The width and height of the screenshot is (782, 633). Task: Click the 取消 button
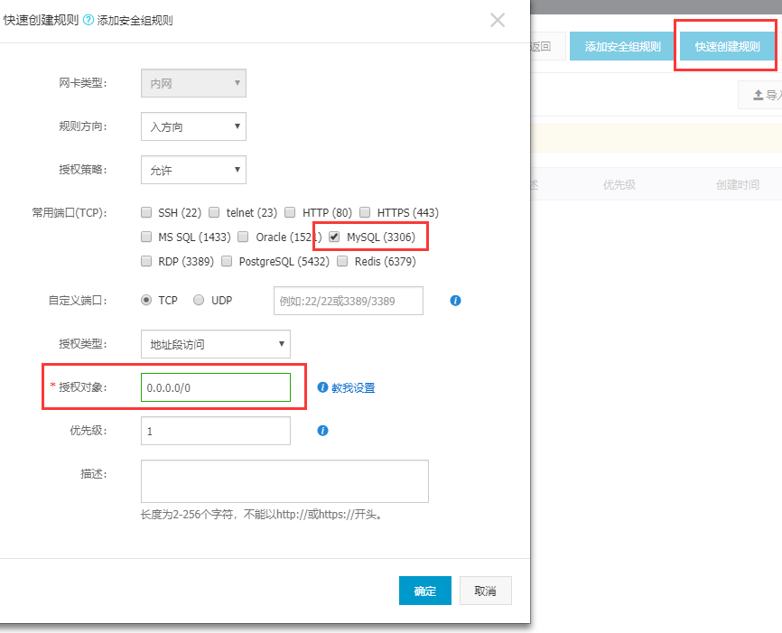pyautogui.click(x=485, y=591)
